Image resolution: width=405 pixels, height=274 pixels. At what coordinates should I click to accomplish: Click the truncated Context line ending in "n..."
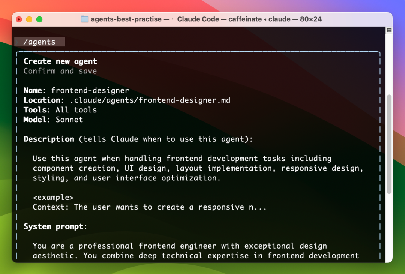[x=149, y=207]
